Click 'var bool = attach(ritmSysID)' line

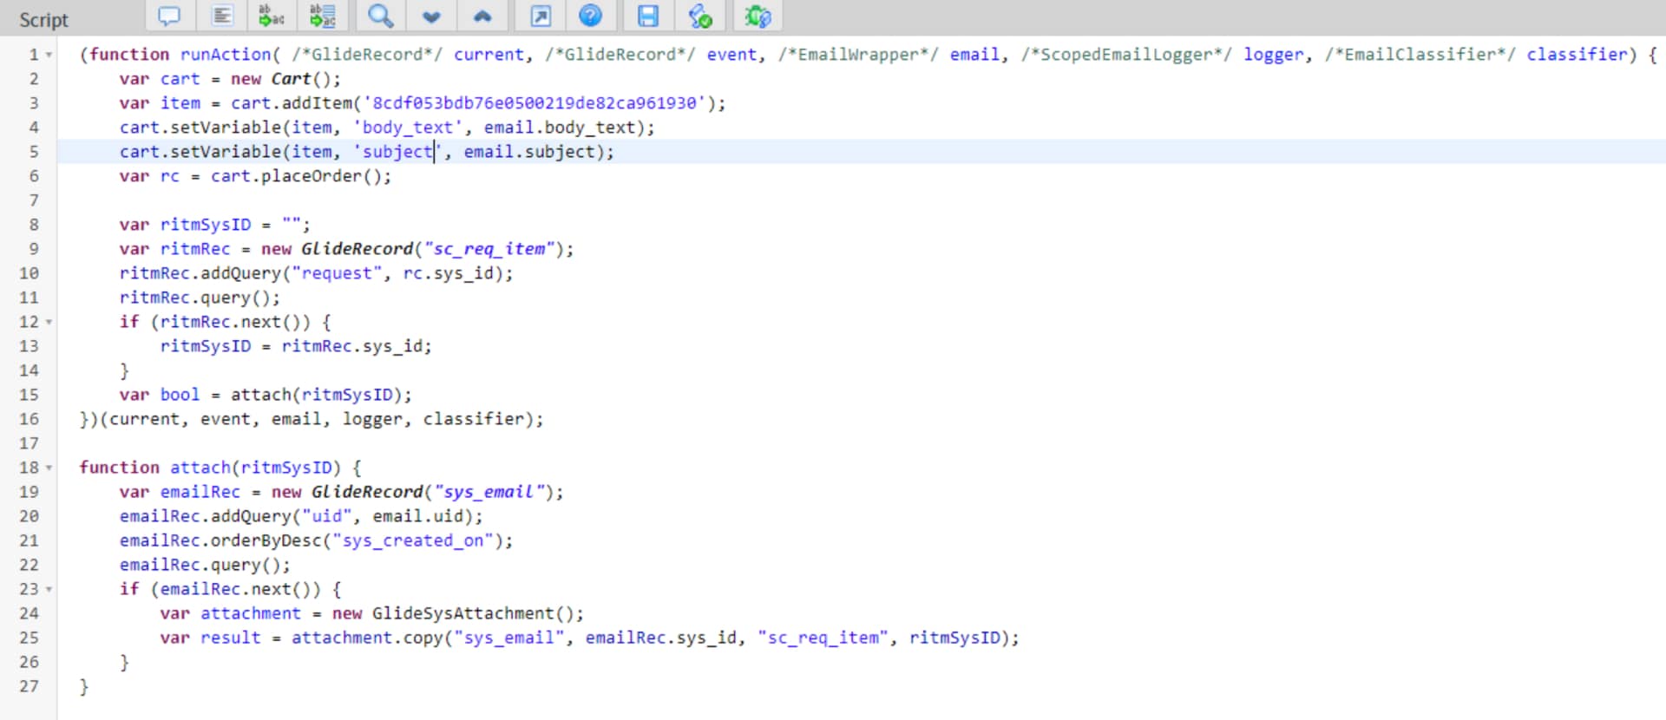266,395
